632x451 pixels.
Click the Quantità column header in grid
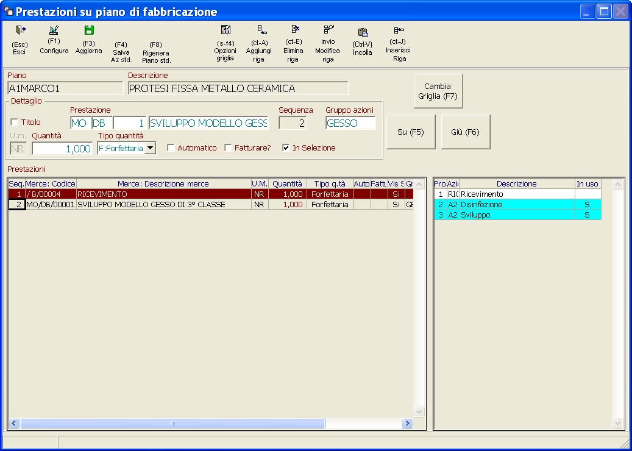click(x=288, y=184)
